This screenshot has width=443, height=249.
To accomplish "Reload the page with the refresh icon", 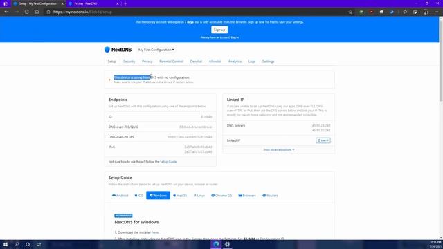I will (x=26, y=12).
